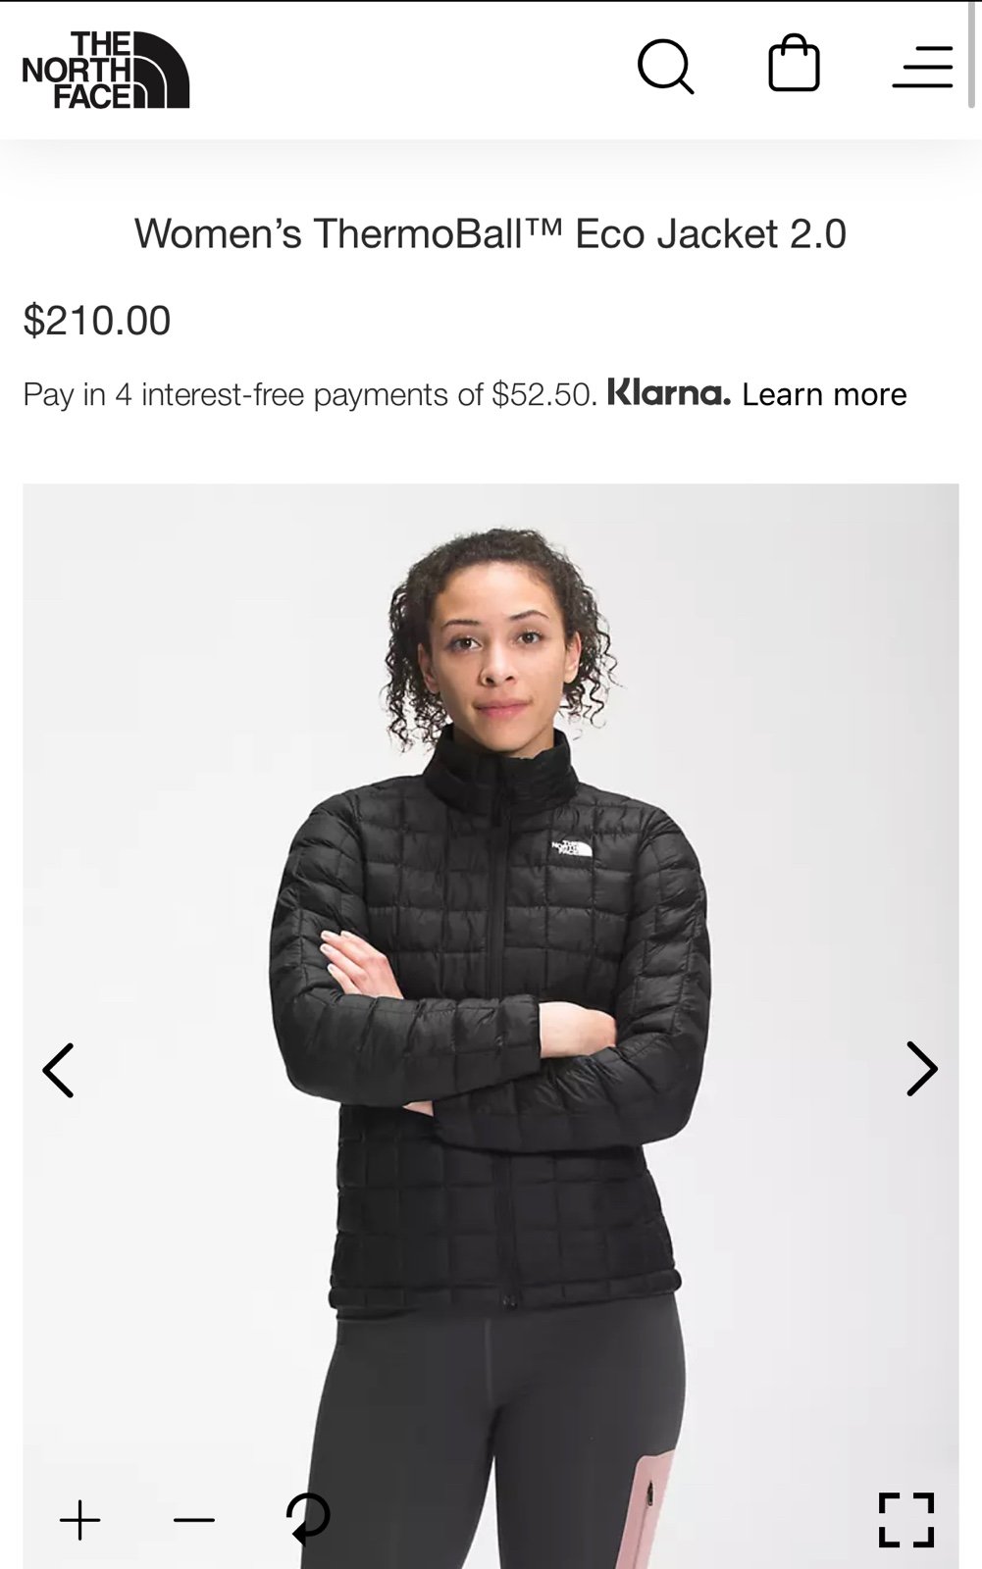The image size is (982, 1569).
Task: Open The North Face home logo
Action: click(x=105, y=70)
